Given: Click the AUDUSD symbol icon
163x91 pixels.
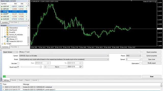Looking at the screenshot, I should [x=2, y=19].
